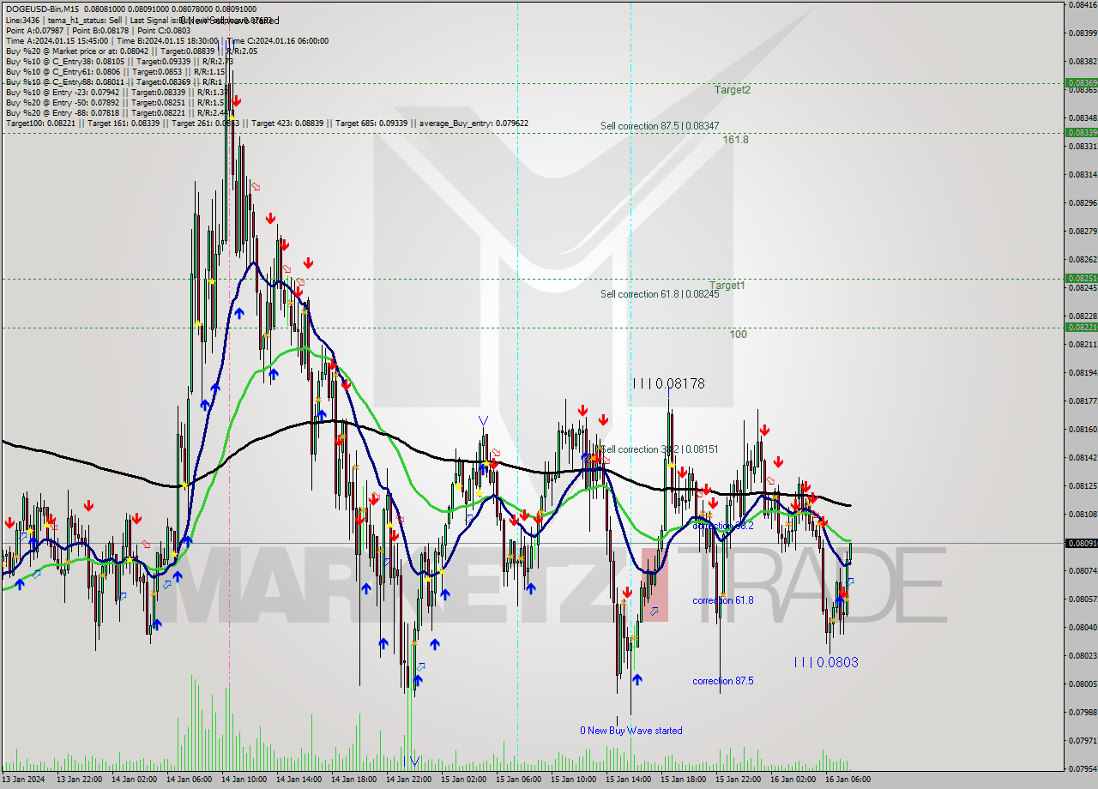
Task: Click the 0.08057 price axis label
Action: tap(1083, 599)
